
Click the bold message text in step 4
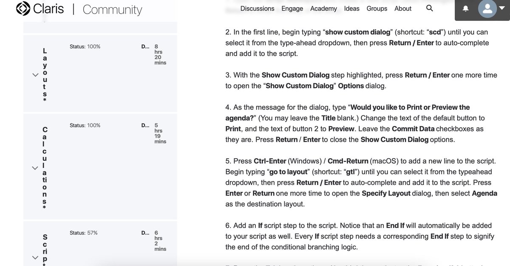[x=348, y=112]
